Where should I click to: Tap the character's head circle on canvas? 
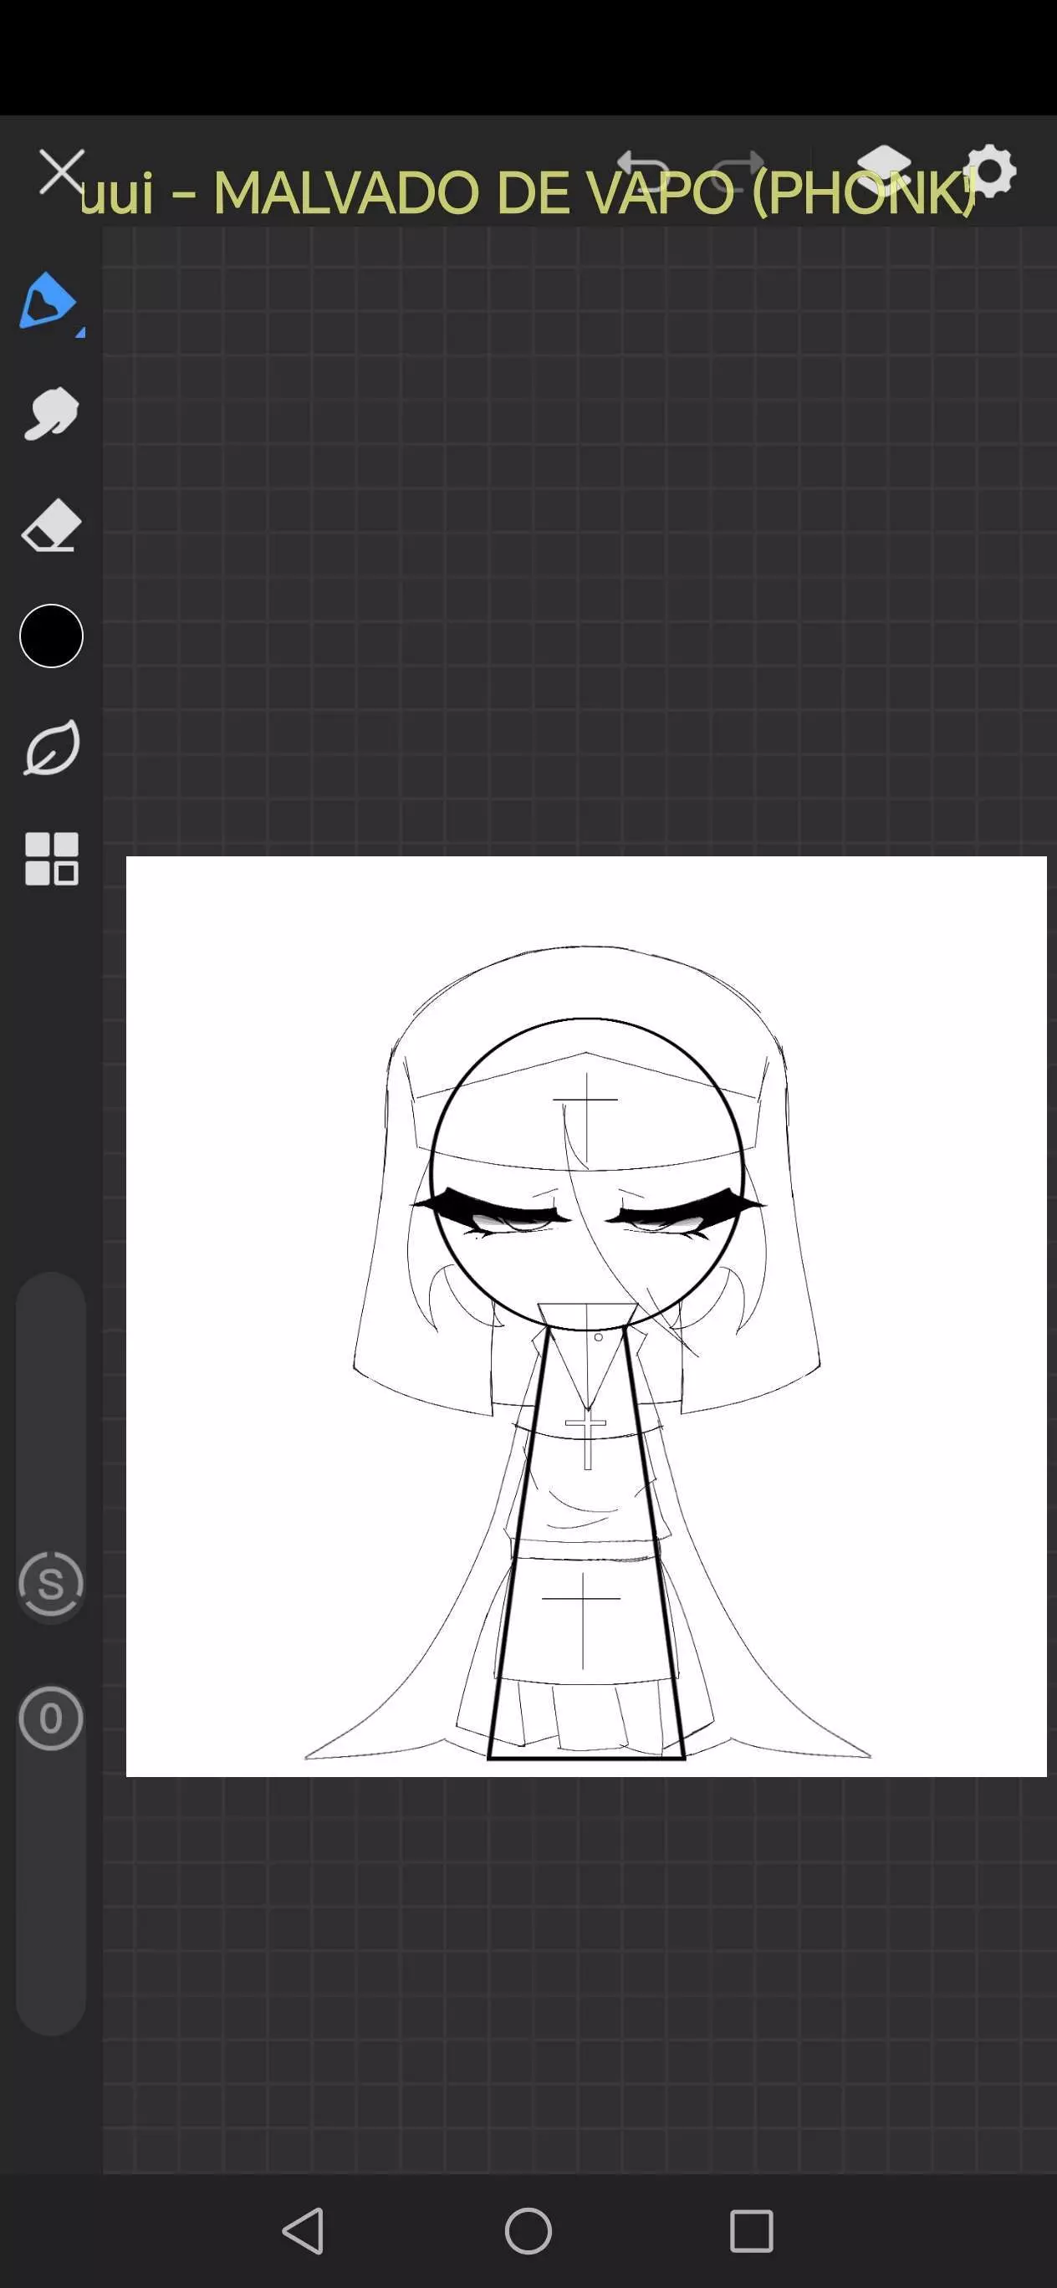pyautogui.click(x=586, y=1174)
